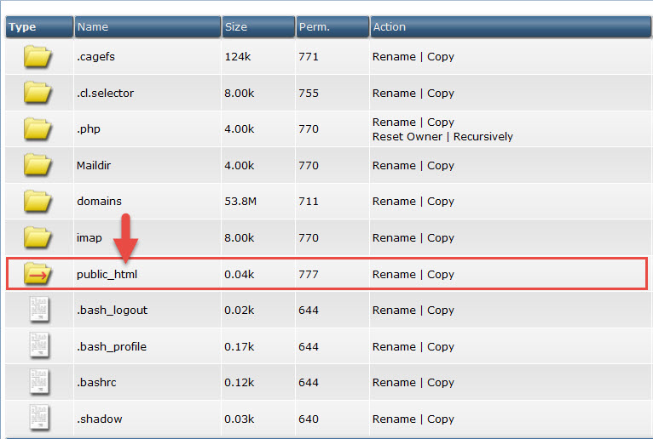Open the Maildir folder icon

38,165
